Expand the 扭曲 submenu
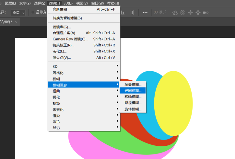This screenshot has height=159, width=235. 84,91
